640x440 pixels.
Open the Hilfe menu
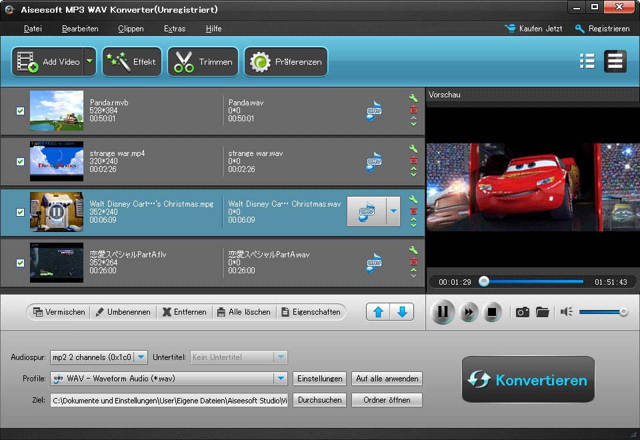pos(213,29)
